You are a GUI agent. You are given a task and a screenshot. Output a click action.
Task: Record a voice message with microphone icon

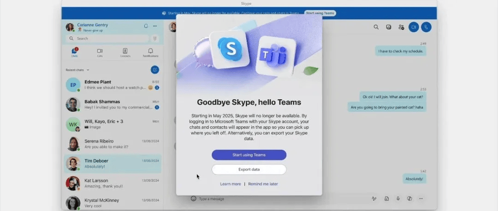pyautogui.click(x=398, y=199)
